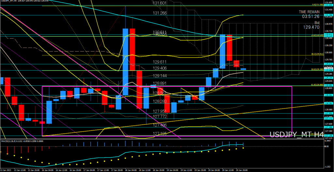The height and width of the screenshot is (172, 334).
Task: Click the 20 Jan 12:00 time label
Action: pyautogui.click(x=228, y=170)
